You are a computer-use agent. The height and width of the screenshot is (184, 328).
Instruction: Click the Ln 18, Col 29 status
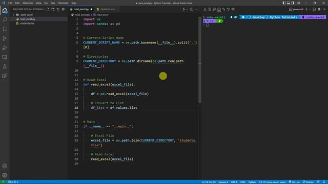pyautogui.click(x=209, y=182)
